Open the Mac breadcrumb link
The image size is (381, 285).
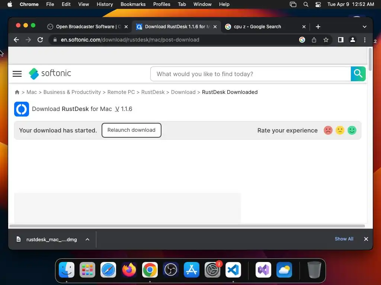click(x=32, y=92)
